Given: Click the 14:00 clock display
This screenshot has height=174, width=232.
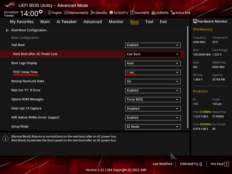Looking at the screenshot, I should [29, 13].
